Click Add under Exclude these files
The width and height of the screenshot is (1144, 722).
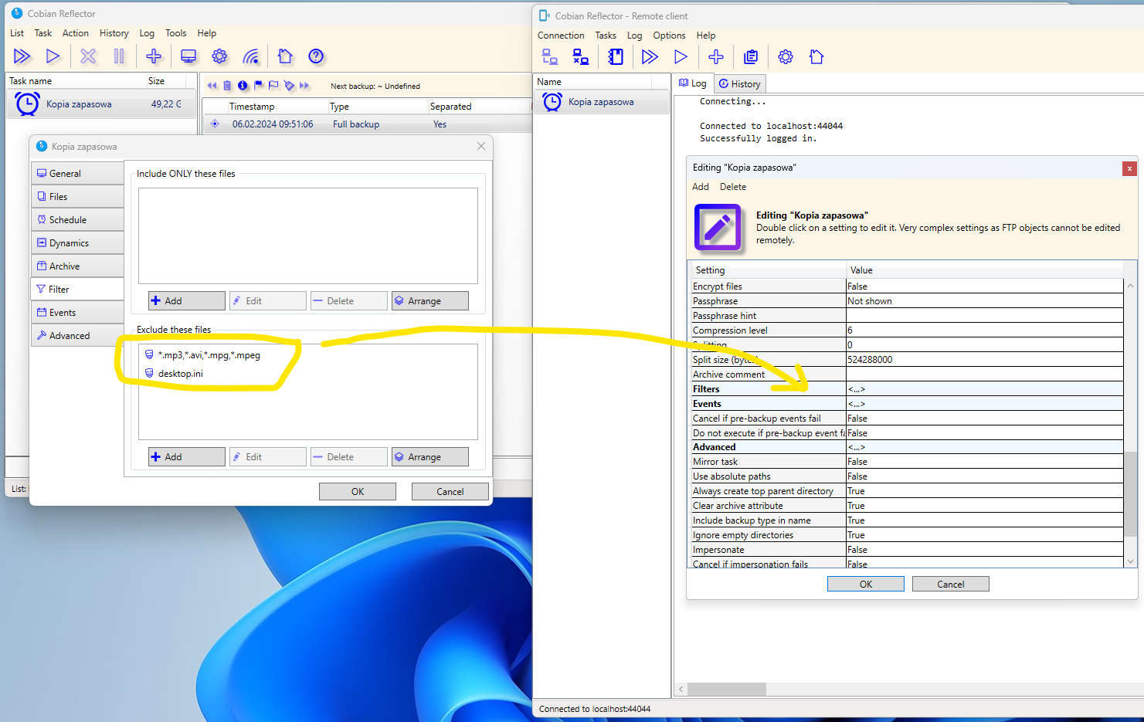pos(187,457)
